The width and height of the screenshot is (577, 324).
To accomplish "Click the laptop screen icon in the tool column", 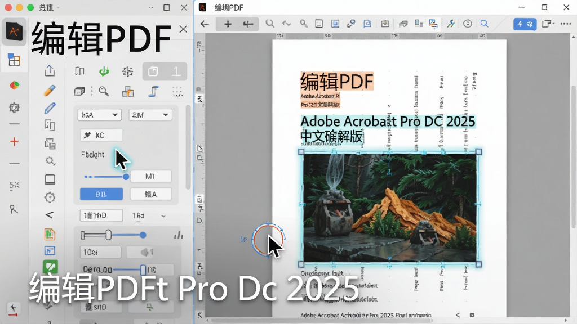I will pos(50,179).
